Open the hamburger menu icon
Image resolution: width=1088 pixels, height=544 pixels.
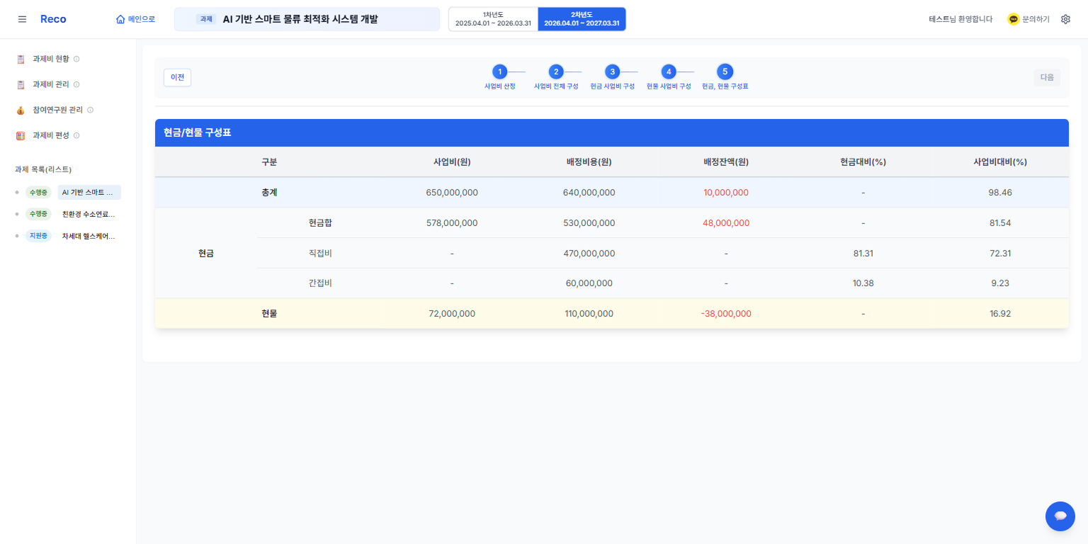(x=22, y=19)
